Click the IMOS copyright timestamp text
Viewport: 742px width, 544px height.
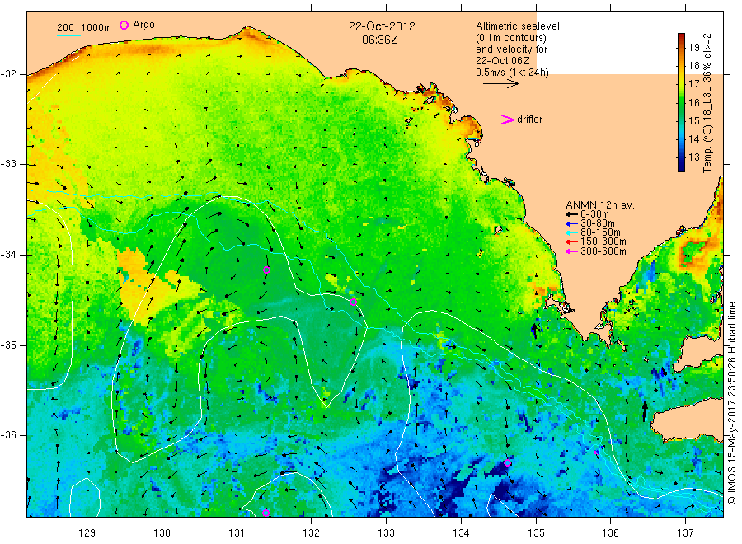point(731,404)
